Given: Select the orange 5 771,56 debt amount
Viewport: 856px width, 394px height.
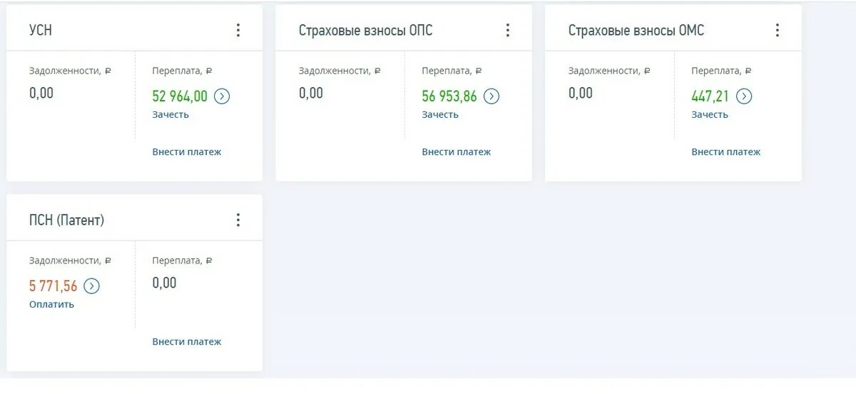Looking at the screenshot, I should [53, 286].
